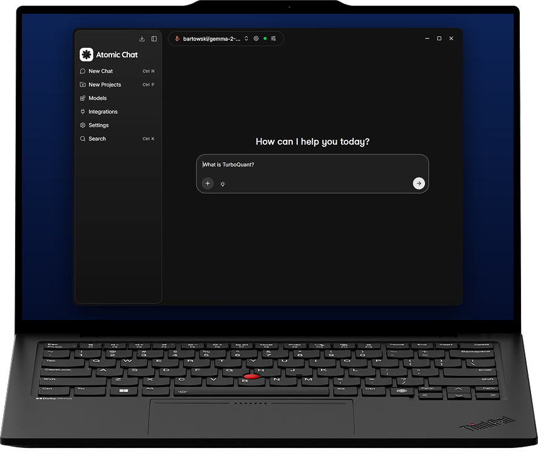
Task: Open Search in the sidebar
Action: point(117,139)
